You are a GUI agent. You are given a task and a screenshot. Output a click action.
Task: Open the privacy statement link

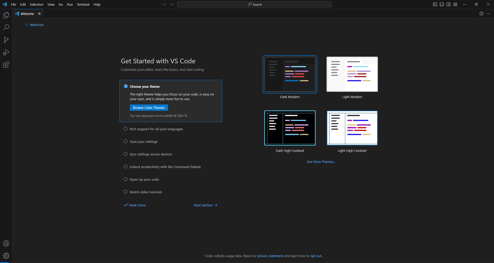(270, 256)
